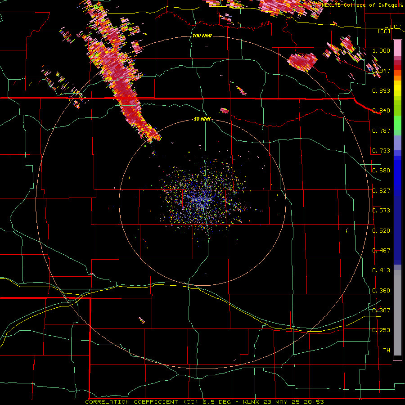Click the TH label on the scale

point(387,351)
